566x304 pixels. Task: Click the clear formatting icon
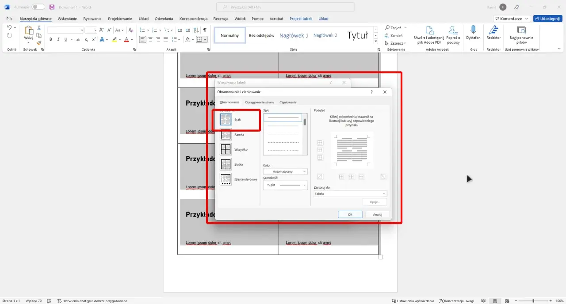tap(130, 30)
